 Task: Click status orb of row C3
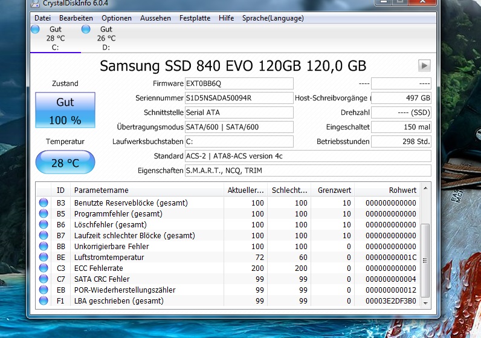pyautogui.click(x=44, y=268)
